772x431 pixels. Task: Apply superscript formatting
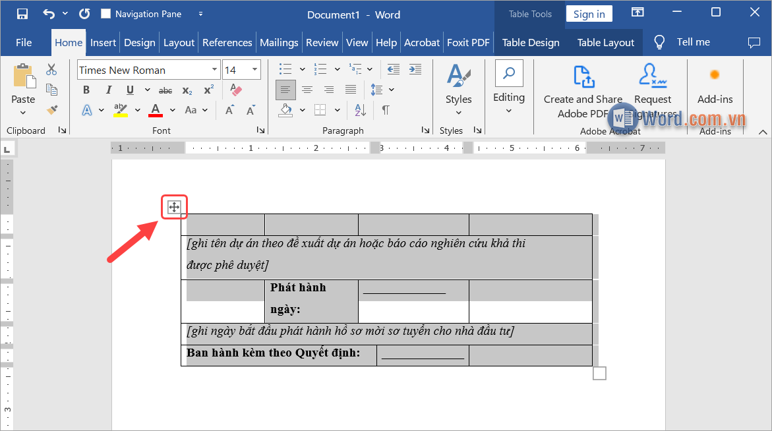tap(208, 90)
